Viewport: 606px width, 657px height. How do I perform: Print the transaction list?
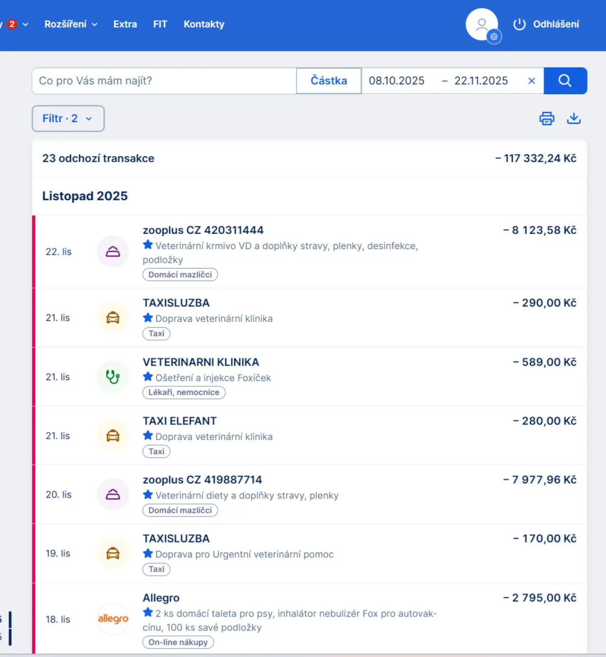(x=547, y=118)
